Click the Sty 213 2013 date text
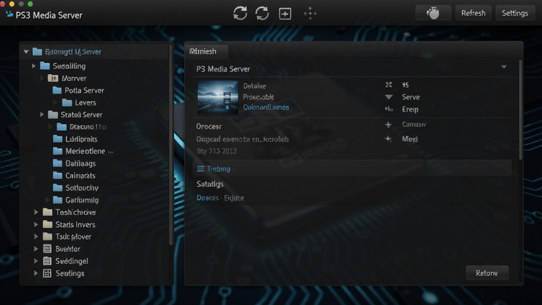Image resolution: width=542 pixels, height=305 pixels. click(x=216, y=151)
